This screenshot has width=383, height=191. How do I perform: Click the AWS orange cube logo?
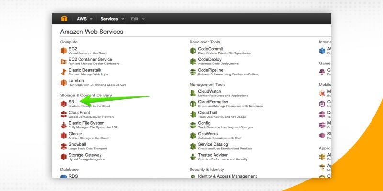(64, 19)
